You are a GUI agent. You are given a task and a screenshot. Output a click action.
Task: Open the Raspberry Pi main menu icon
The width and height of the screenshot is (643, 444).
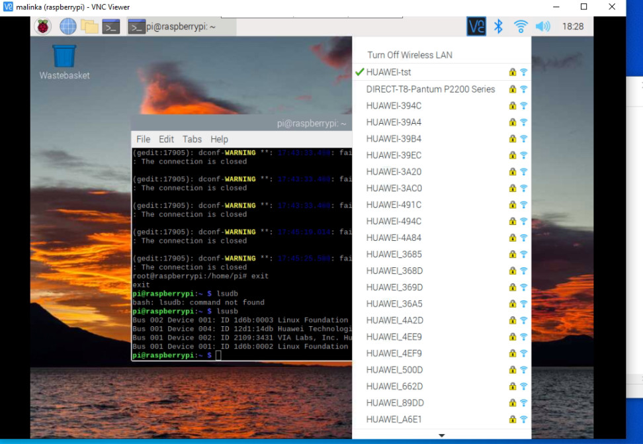42,26
